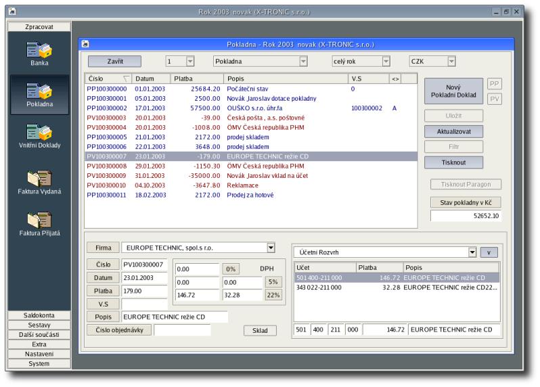Click the PV document type button
Screen dimensions: 540x387
point(494,99)
